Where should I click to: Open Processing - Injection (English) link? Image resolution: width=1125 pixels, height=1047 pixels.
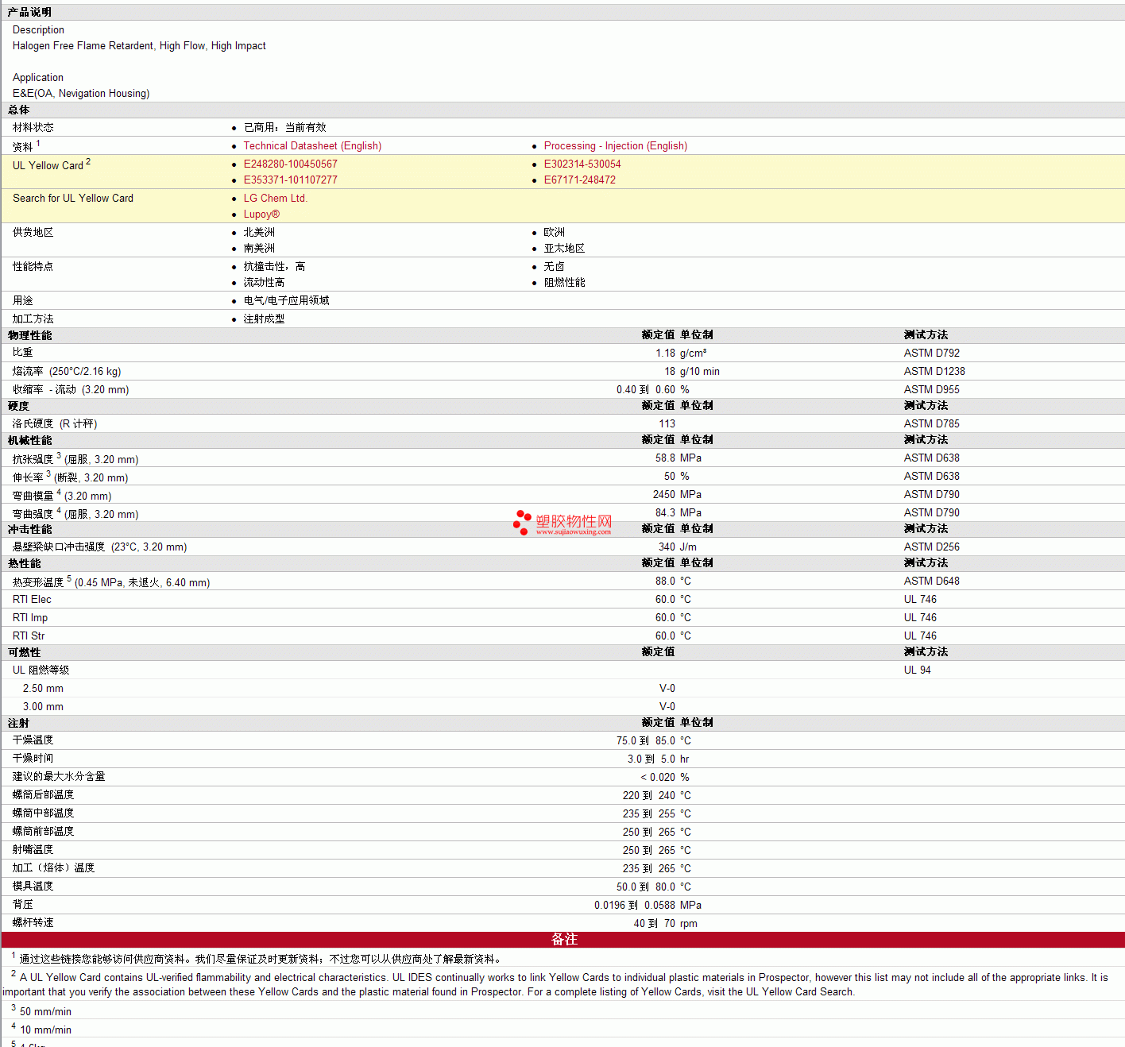[616, 146]
